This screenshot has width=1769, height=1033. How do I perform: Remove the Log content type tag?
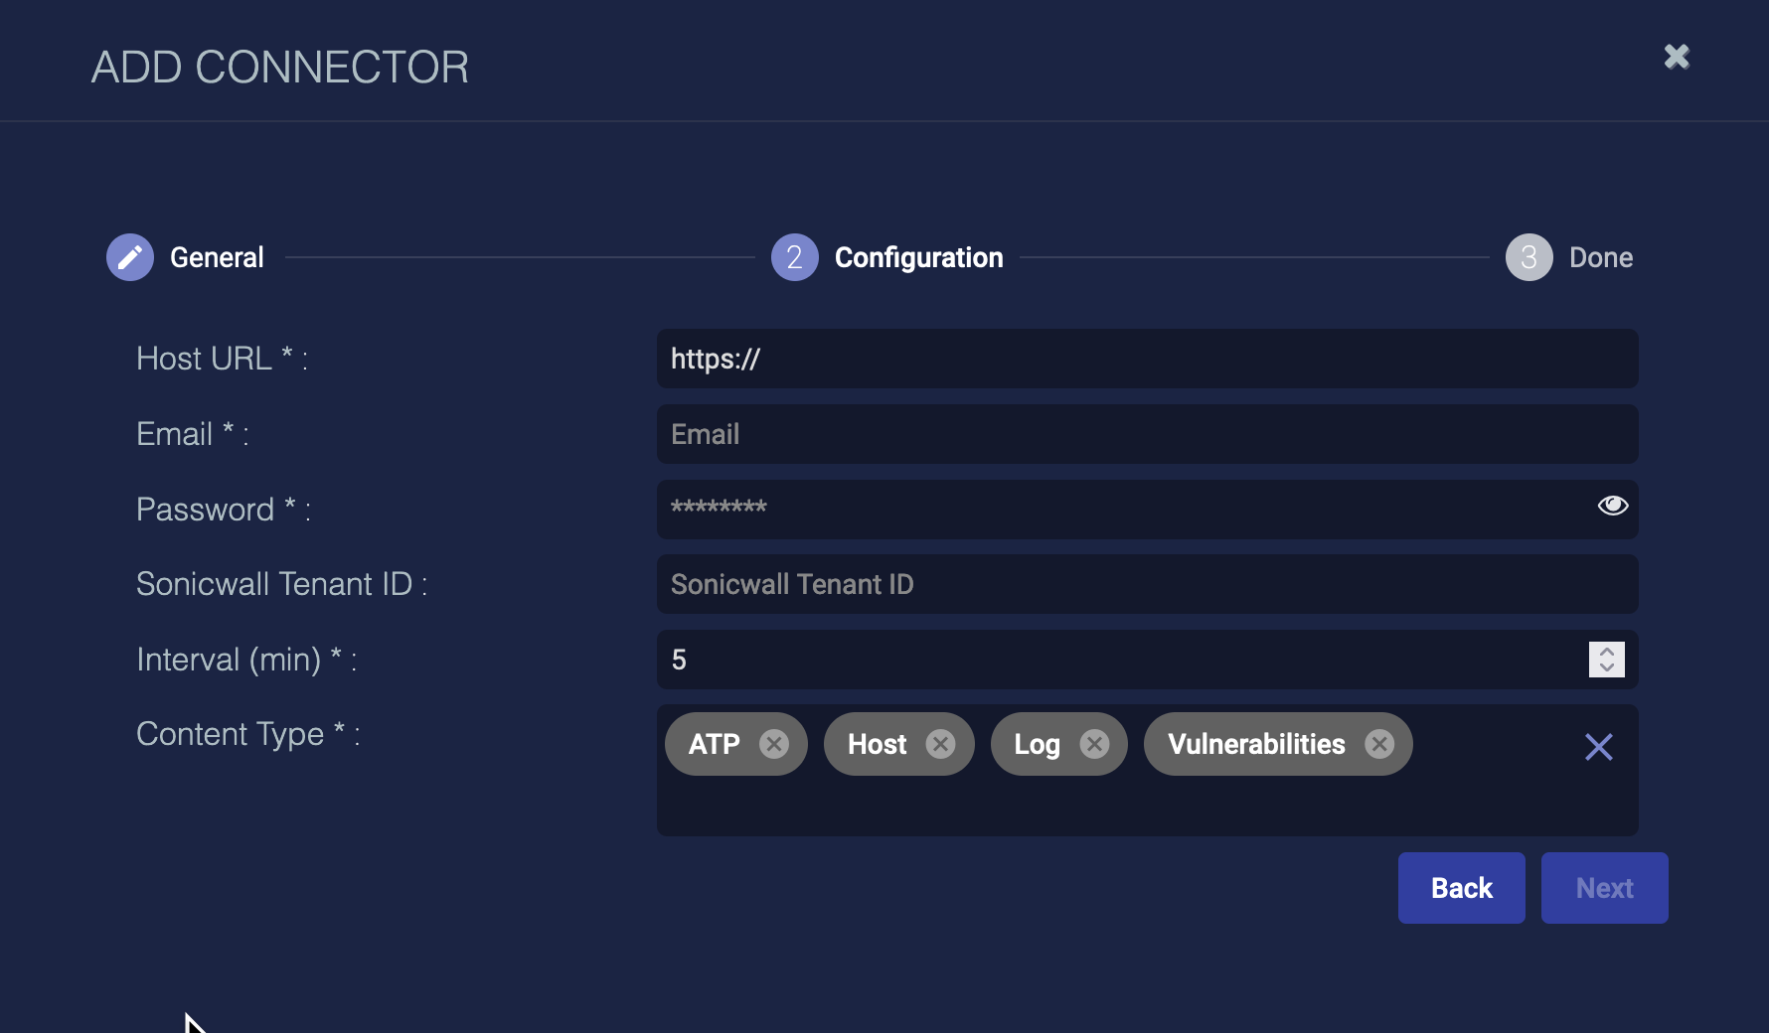click(1094, 744)
